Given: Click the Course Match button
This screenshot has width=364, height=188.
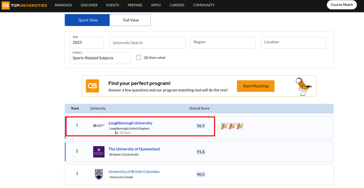Looking at the screenshot, I should pyautogui.click(x=342, y=5).
